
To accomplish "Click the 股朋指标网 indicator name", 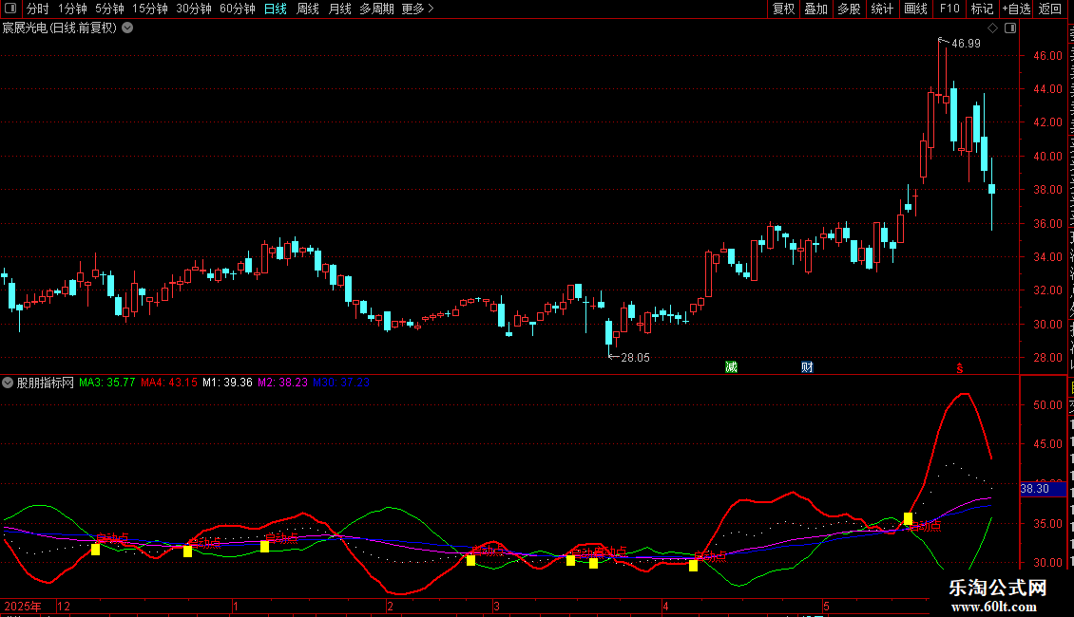I will click(x=46, y=383).
